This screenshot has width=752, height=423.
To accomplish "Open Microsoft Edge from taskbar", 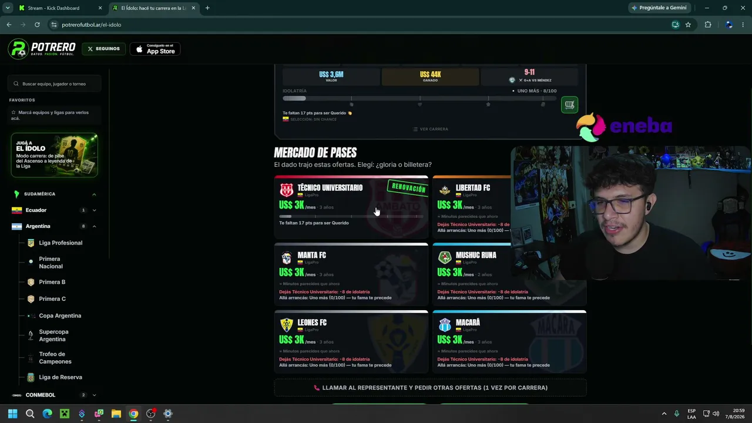I will click(47, 414).
